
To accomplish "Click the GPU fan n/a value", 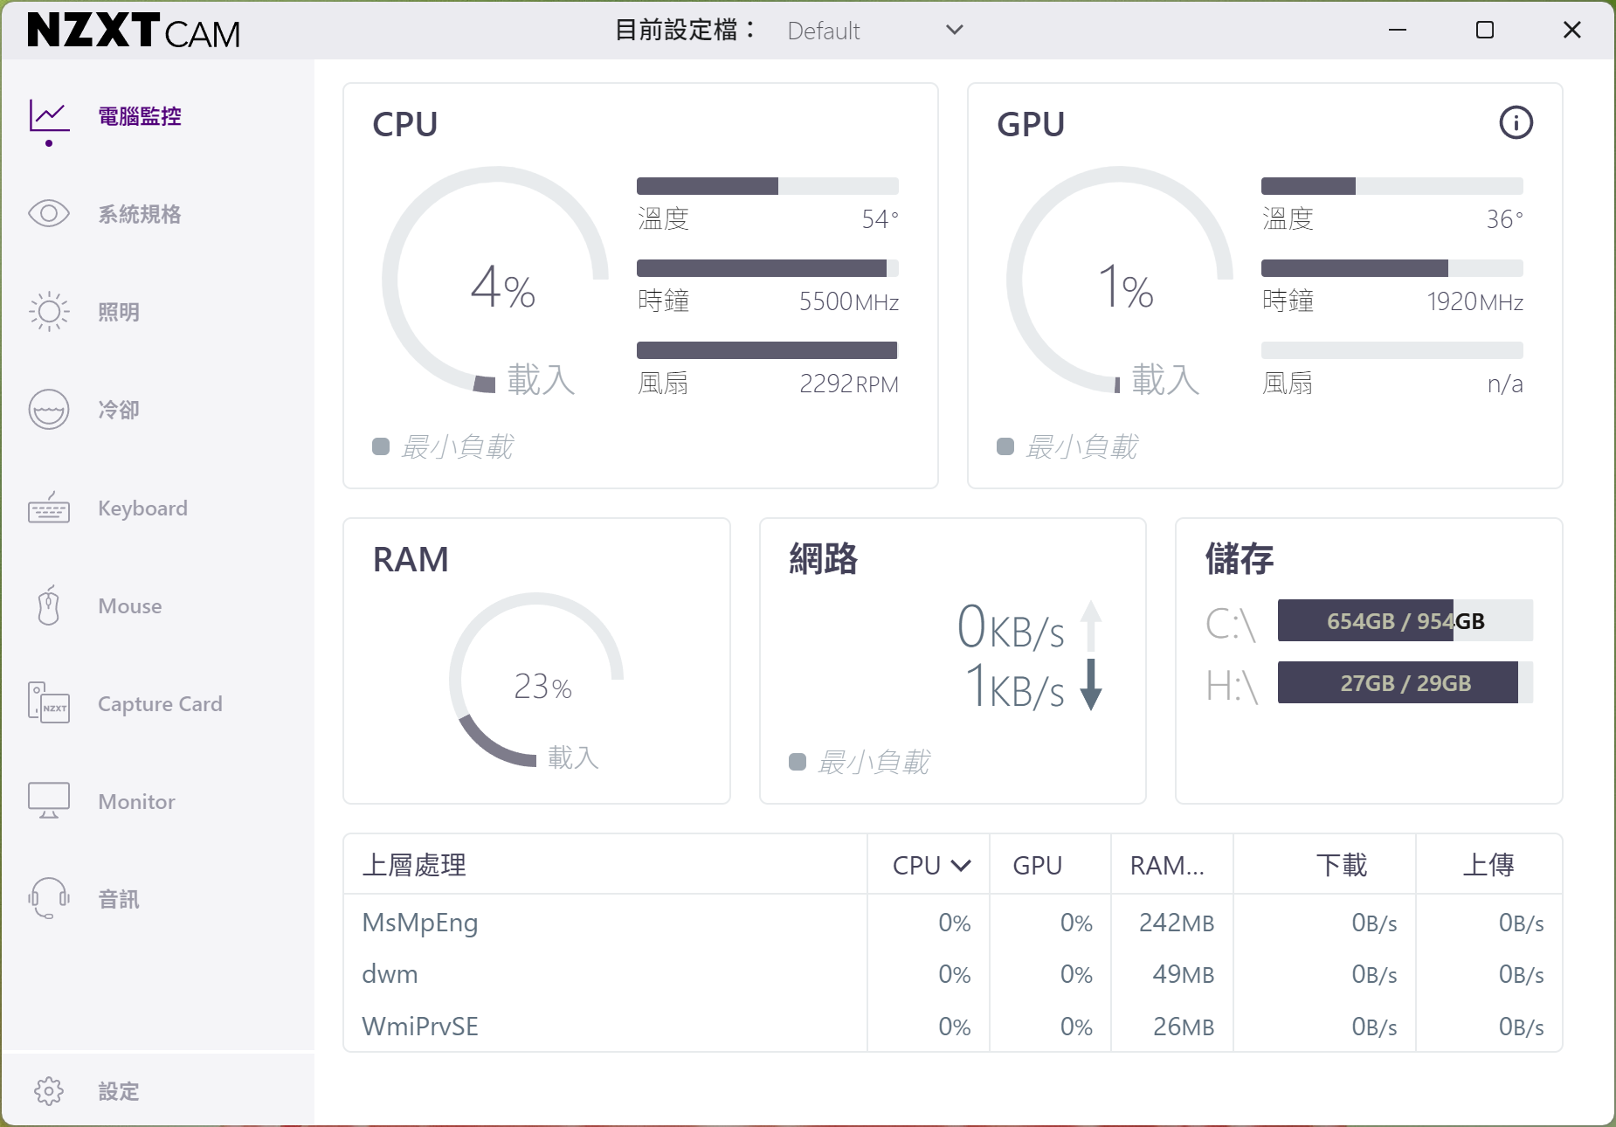I will 1505,384.
